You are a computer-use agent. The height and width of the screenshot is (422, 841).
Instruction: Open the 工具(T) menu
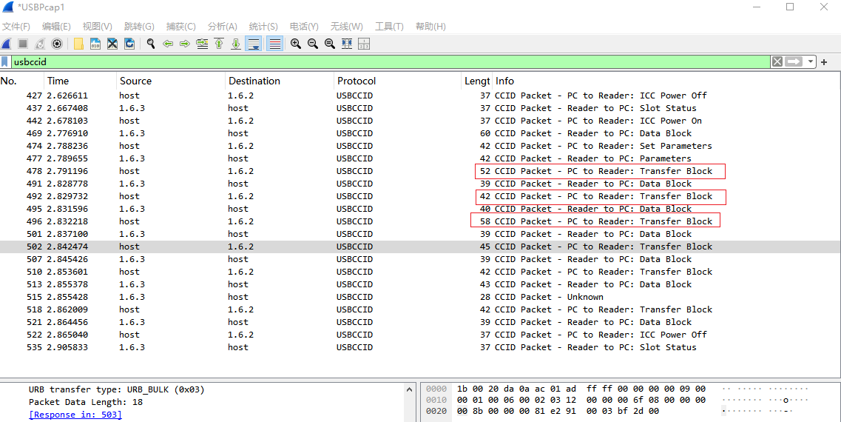pos(389,27)
